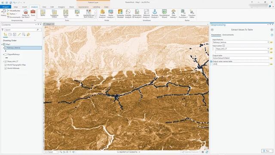Open the geoprocessing History

[x=3, y=13]
